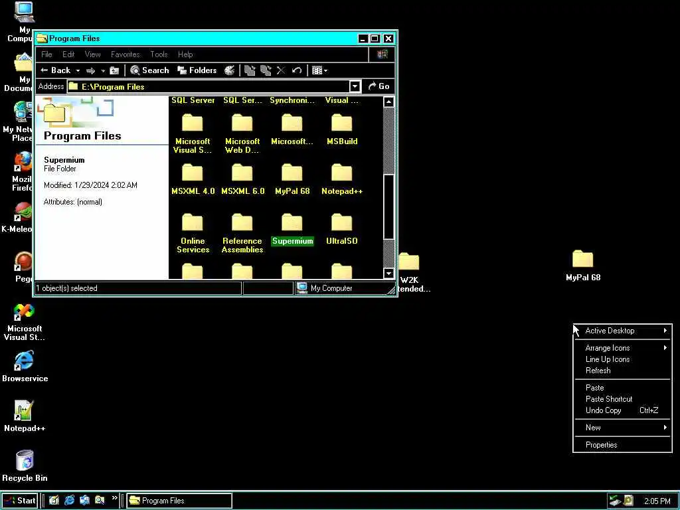Viewport: 680px width, 510px height.
Task: Expand hidden quick launch icons chevron
Action: coord(114,498)
